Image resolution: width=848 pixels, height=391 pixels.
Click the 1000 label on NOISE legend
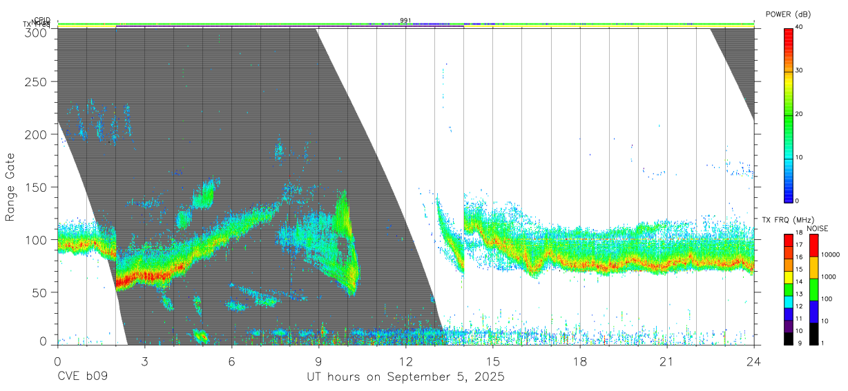click(x=829, y=277)
